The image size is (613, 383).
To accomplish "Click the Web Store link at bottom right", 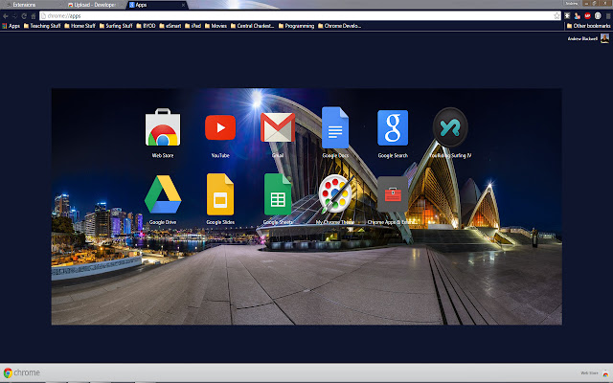I will click(590, 373).
